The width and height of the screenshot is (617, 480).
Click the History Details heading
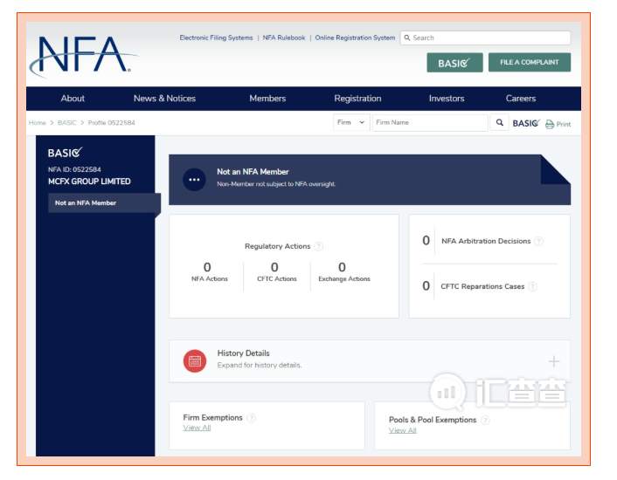(243, 353)
